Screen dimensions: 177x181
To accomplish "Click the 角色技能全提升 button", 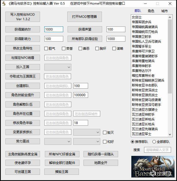I will pyautogui.click(x=23, y=95).
